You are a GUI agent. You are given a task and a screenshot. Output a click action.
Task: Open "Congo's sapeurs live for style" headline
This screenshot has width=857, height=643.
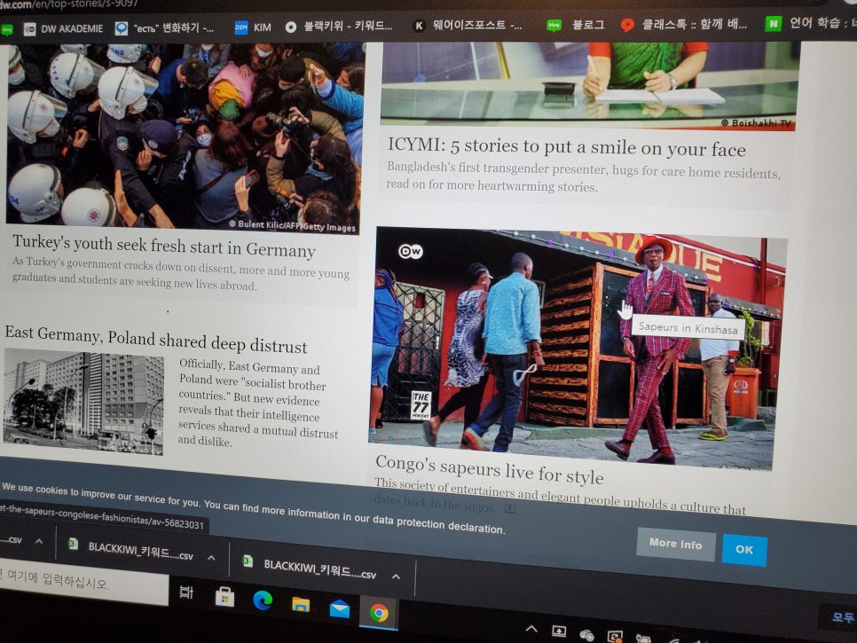pos(490,469)
